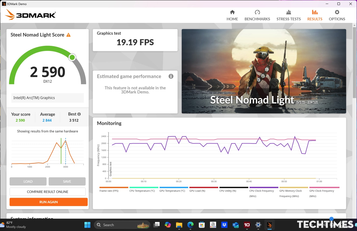Open Settings gear in the taskbar
Image resolution: width=357 pixels, height=231 pixels.
pyautogui.click(x=258, y=225)
